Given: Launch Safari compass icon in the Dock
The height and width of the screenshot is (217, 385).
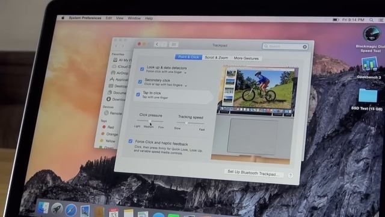Looking at the screenshot, I should pos(71,210).
